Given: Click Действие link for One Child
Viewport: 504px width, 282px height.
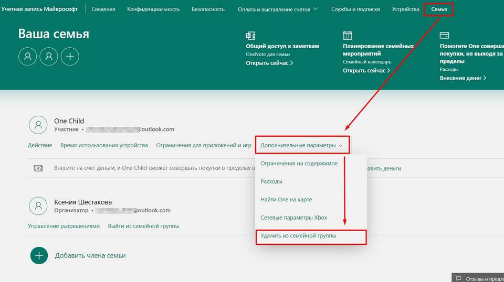Looking at the screenshot, I should click(x=40, y=145).
